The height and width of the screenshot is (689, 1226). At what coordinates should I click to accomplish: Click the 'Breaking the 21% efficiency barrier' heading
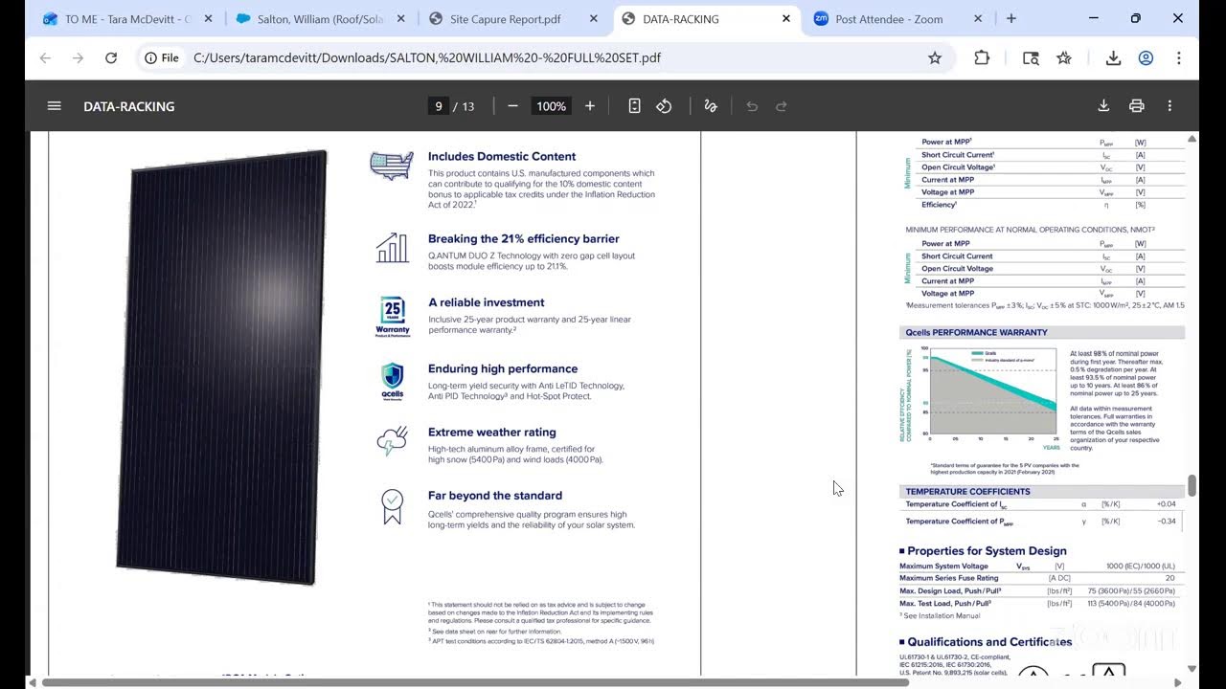pos(524,238)
